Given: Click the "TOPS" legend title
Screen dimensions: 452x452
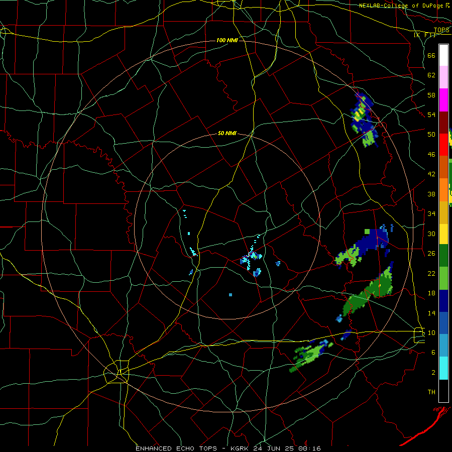Looking at the screenshot, I should tap(441, 30).
